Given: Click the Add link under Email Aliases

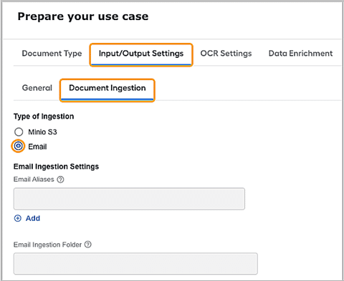Looking at the screenshot, I should pos(33,218).
